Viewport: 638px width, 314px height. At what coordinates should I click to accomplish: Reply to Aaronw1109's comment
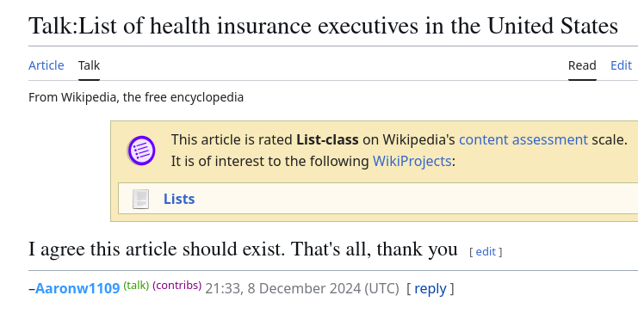click(430, 288)
